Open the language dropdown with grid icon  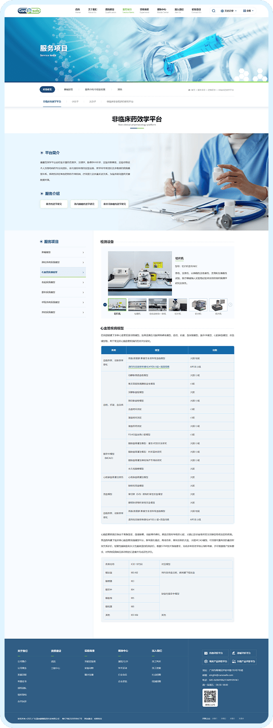(x=248, y=10)
